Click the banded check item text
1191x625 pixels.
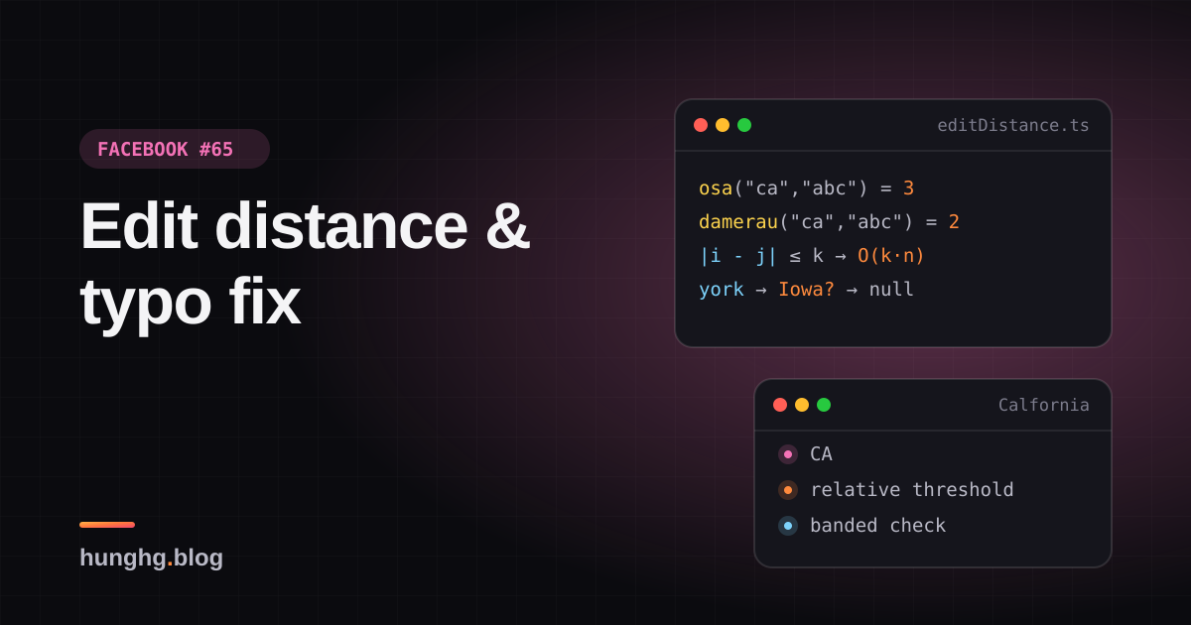878,526
